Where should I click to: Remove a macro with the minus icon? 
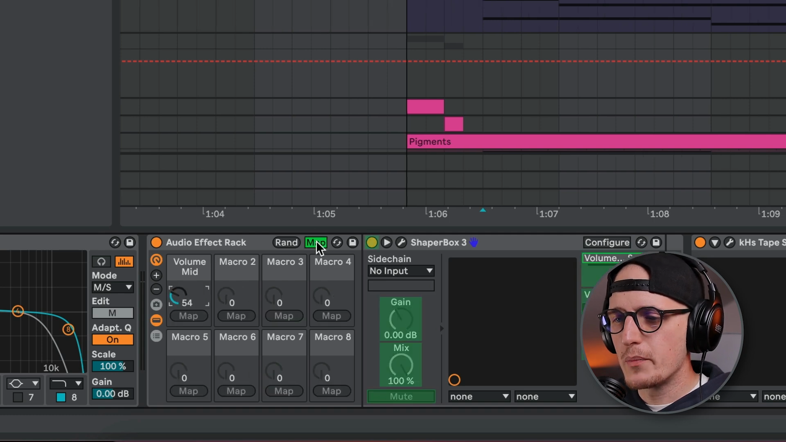pyautogui.click(x=156, y=289)
